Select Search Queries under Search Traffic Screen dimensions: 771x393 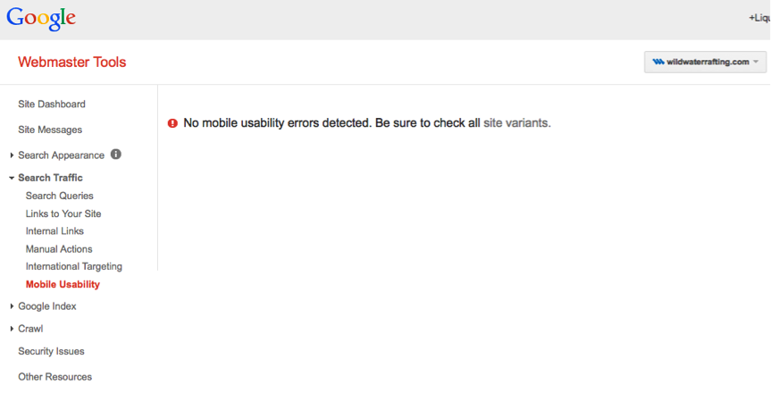coord(60,196)
